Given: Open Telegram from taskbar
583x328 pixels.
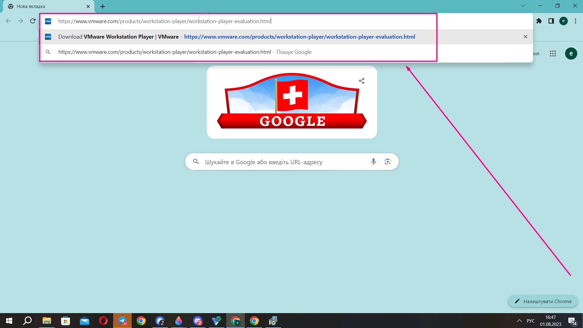Looking at the screenshot, I should pos(122,321).
